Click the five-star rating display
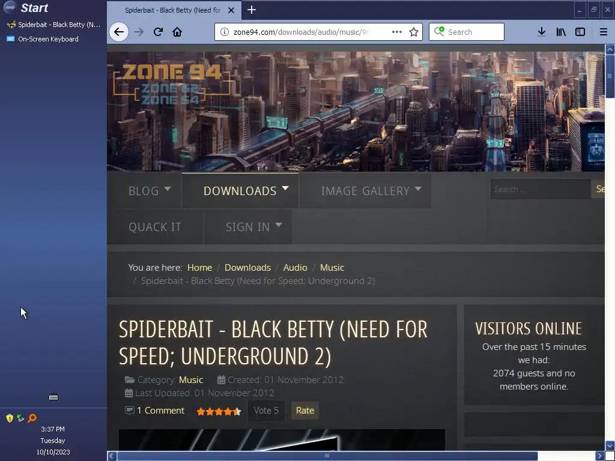The width and height of the screenshot is (615, 461). (219, 411)
